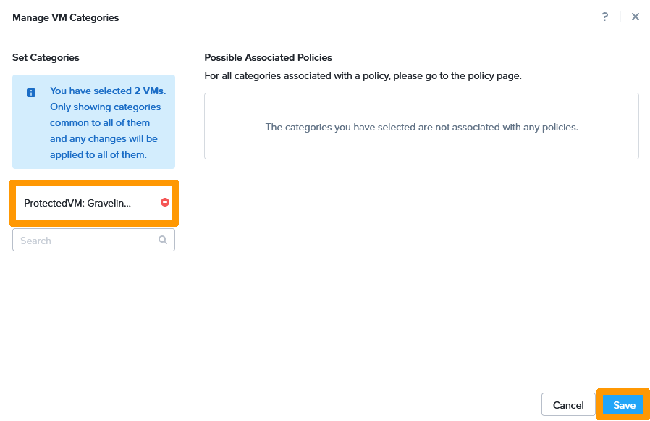Click the "Only showing categories" banner line
The image size is (650, 421).
pyautogui.click(x=105, y=107)
